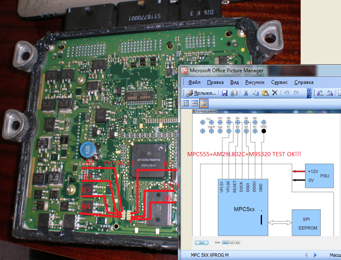
Task: Click the 'Connection diagram' title text
Action: coord(206,111)
